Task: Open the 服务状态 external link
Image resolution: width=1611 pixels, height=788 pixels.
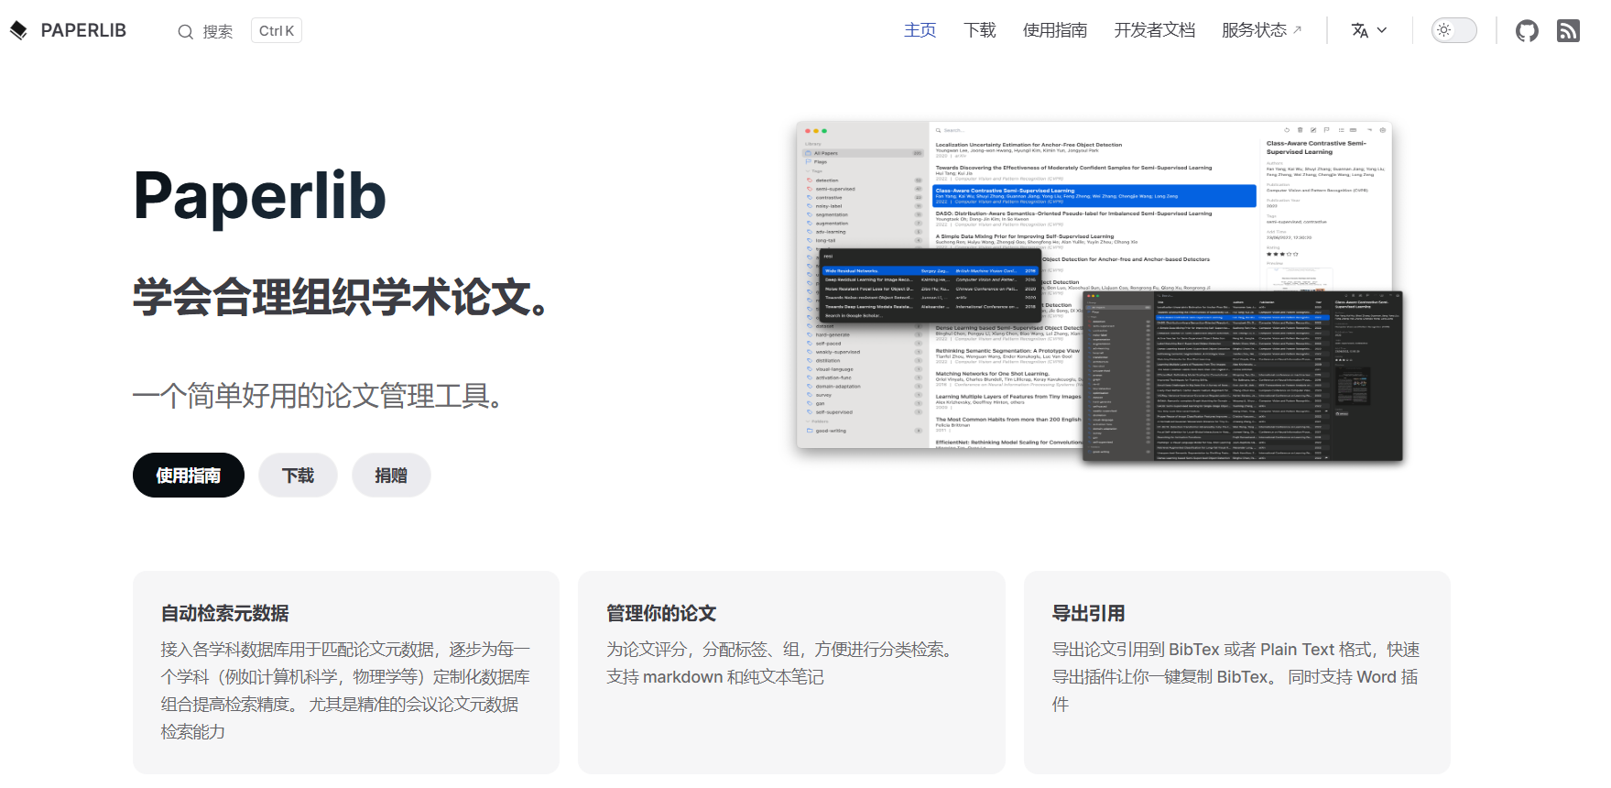Action: click(1261, 30)
